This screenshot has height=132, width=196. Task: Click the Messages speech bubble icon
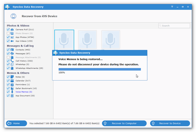[x=12, y=53]
